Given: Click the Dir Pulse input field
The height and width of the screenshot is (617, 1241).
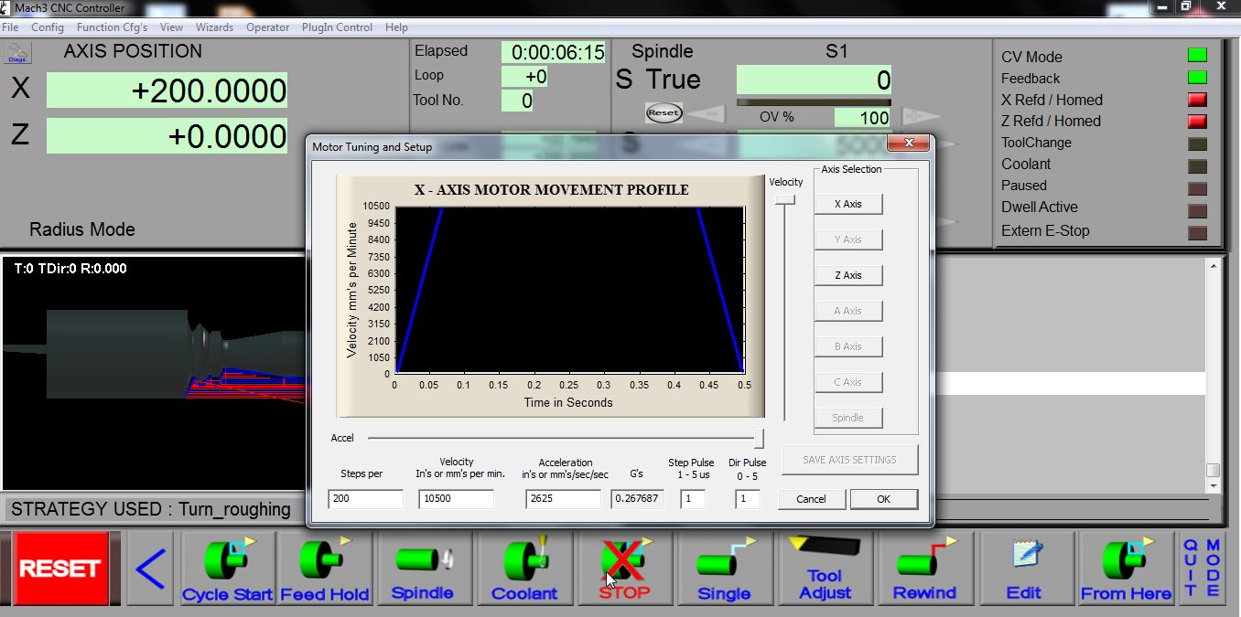Looking at the screenshot, I should [748, 499].
